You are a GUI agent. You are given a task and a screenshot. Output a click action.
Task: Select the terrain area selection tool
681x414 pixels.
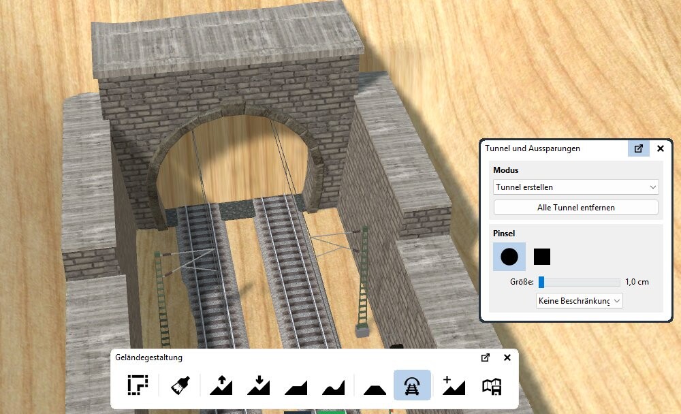pyautogui.click(x=138, y=385)
